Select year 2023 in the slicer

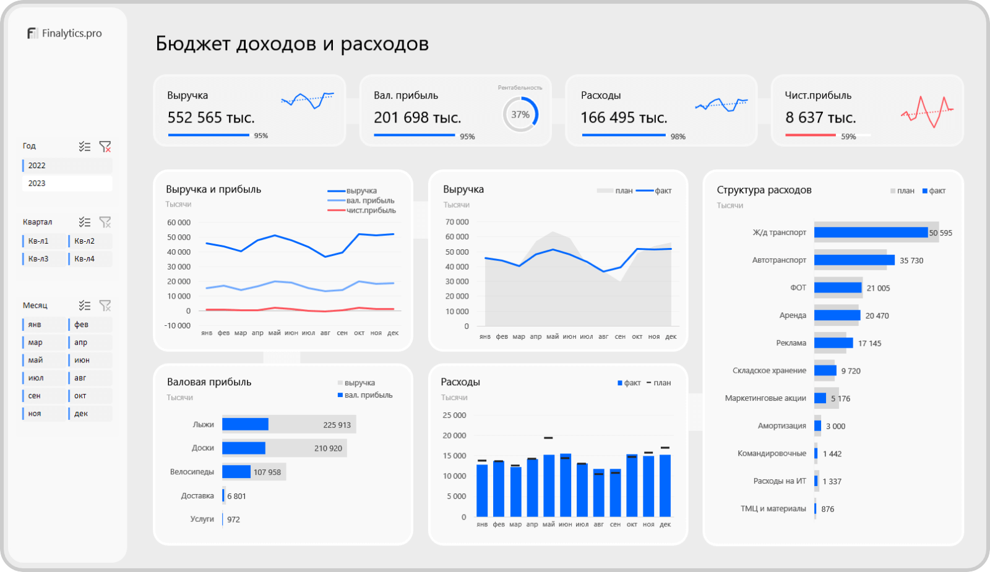point(67,184)
